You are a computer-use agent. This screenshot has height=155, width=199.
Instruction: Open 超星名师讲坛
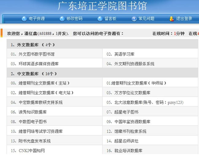[126, 141]
